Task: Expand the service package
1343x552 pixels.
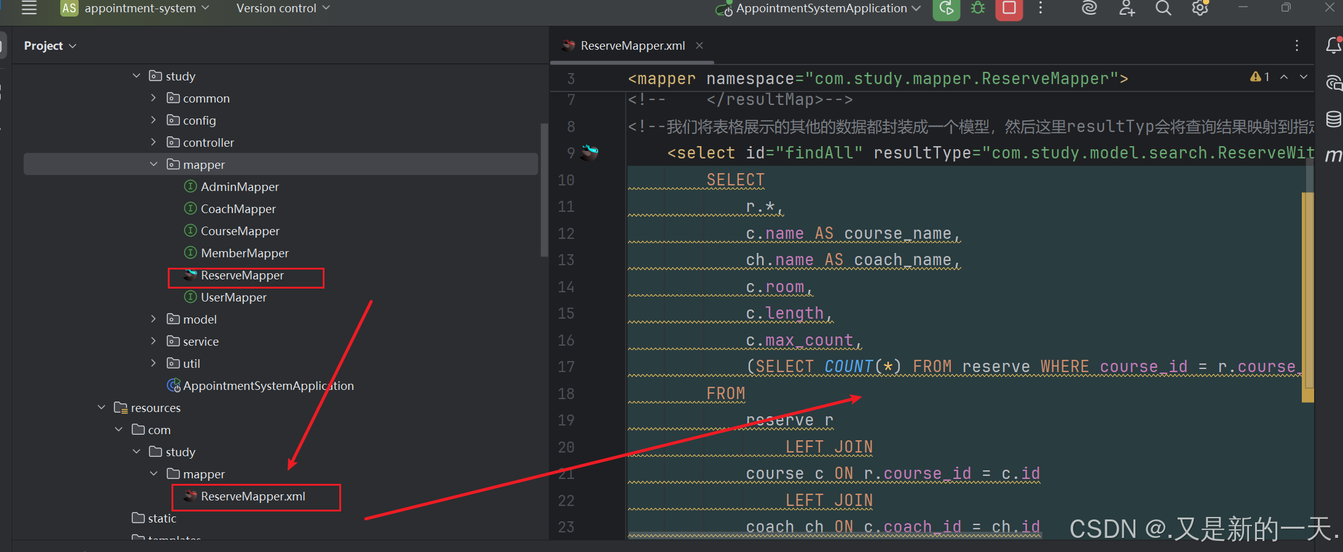Action: click(154, 341)
